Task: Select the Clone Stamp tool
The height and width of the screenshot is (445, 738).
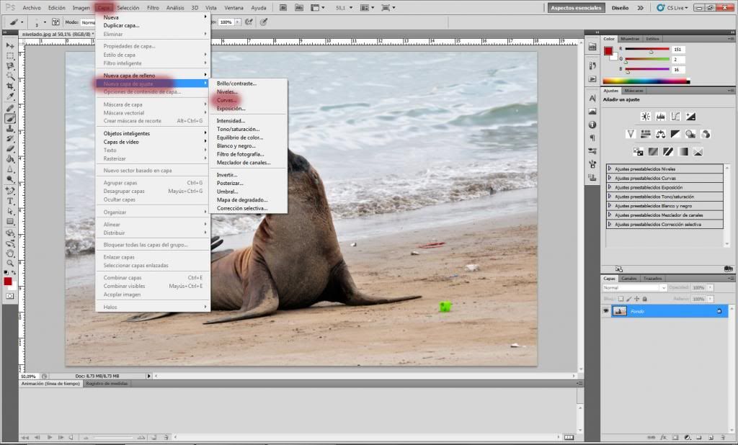Action: (10, 128)
